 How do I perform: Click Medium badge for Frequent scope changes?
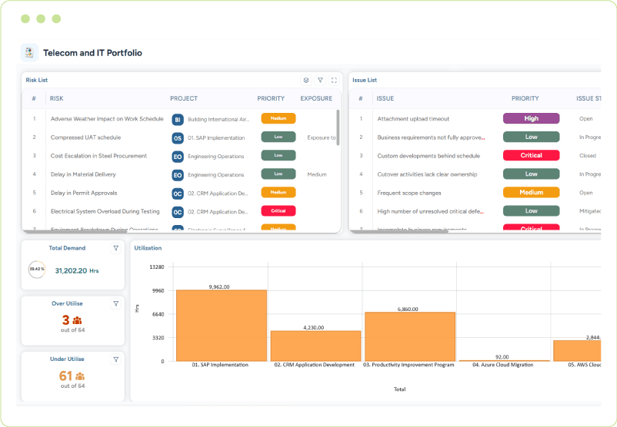pyautogui.click(x=531, y=192)
